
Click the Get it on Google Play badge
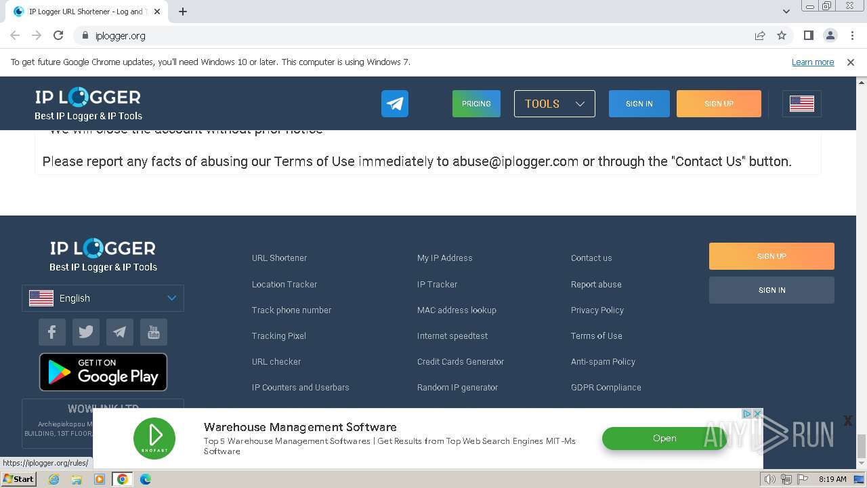point(103,372)
